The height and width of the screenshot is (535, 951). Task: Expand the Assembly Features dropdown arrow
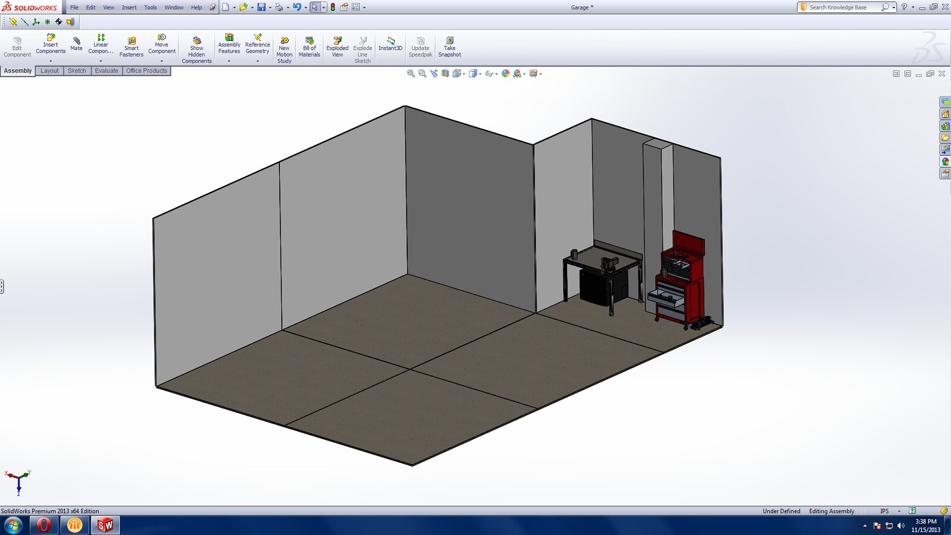point(229,61)
